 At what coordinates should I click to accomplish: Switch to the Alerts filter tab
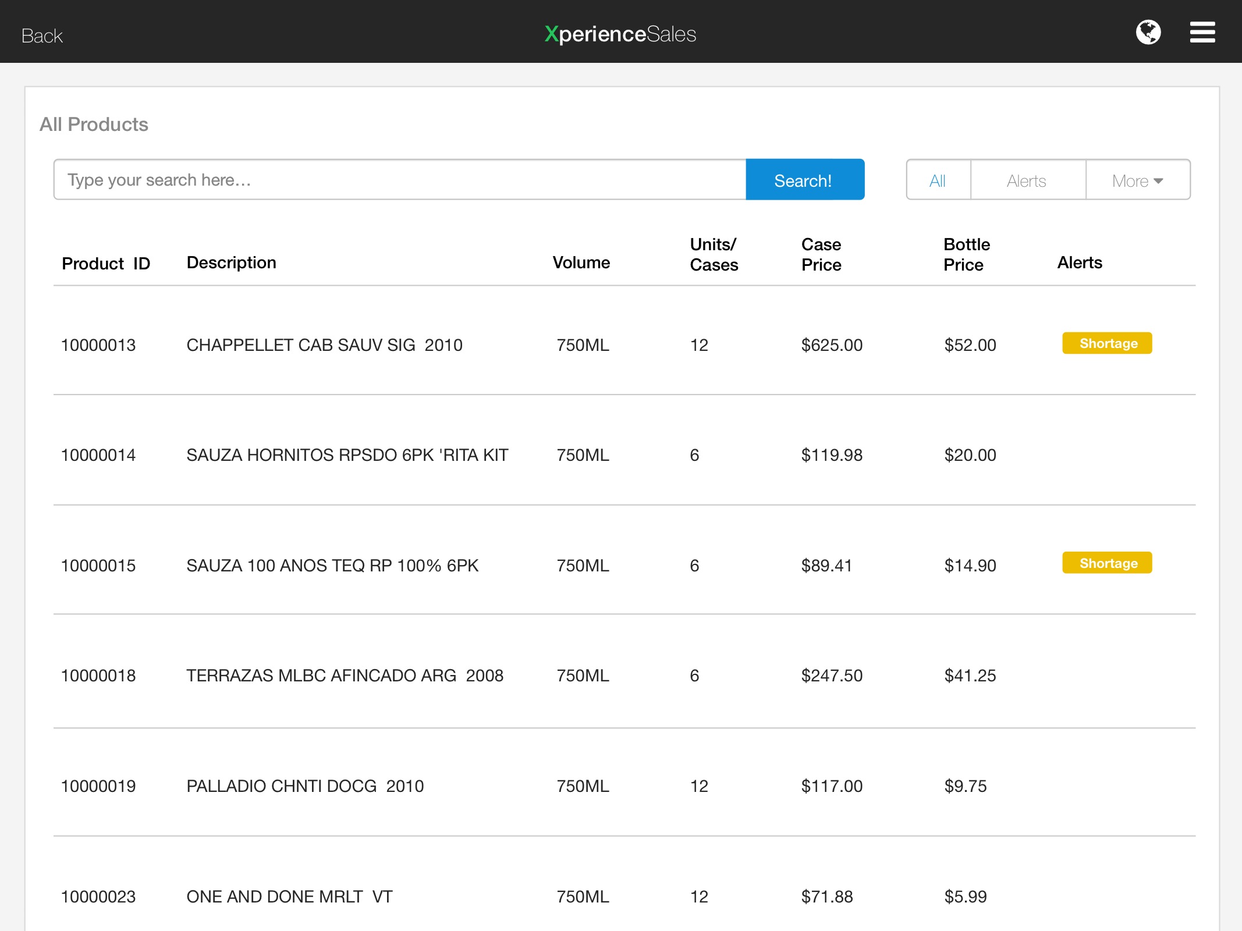point(1028,180)
